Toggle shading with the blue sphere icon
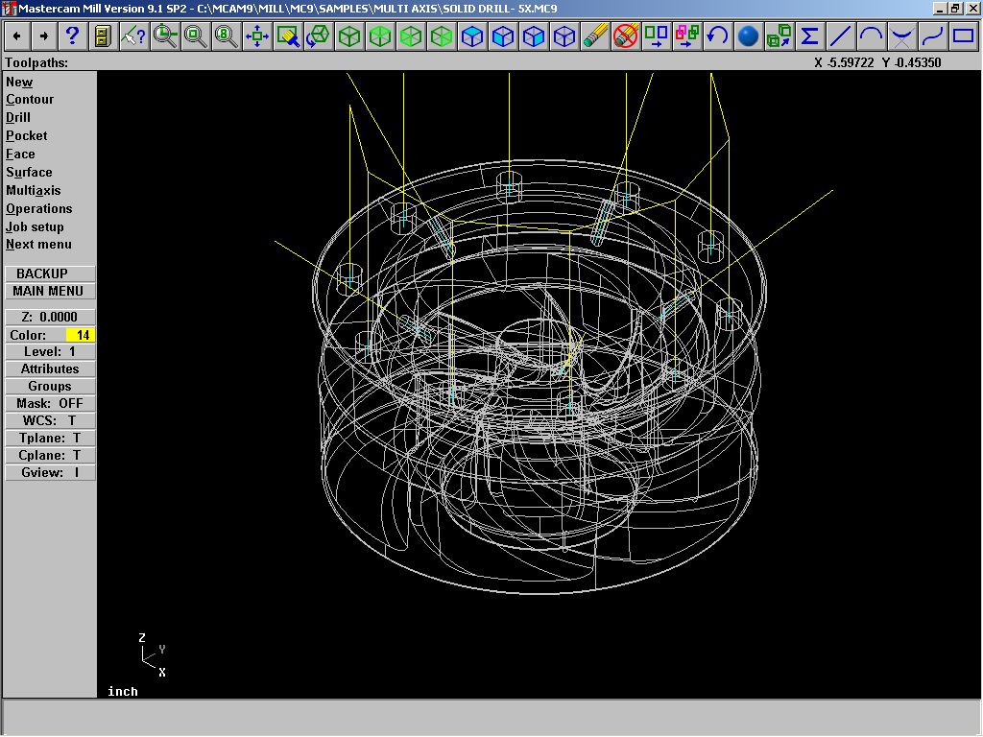This screenshot has height=737, width=983. tap(749, 36)
